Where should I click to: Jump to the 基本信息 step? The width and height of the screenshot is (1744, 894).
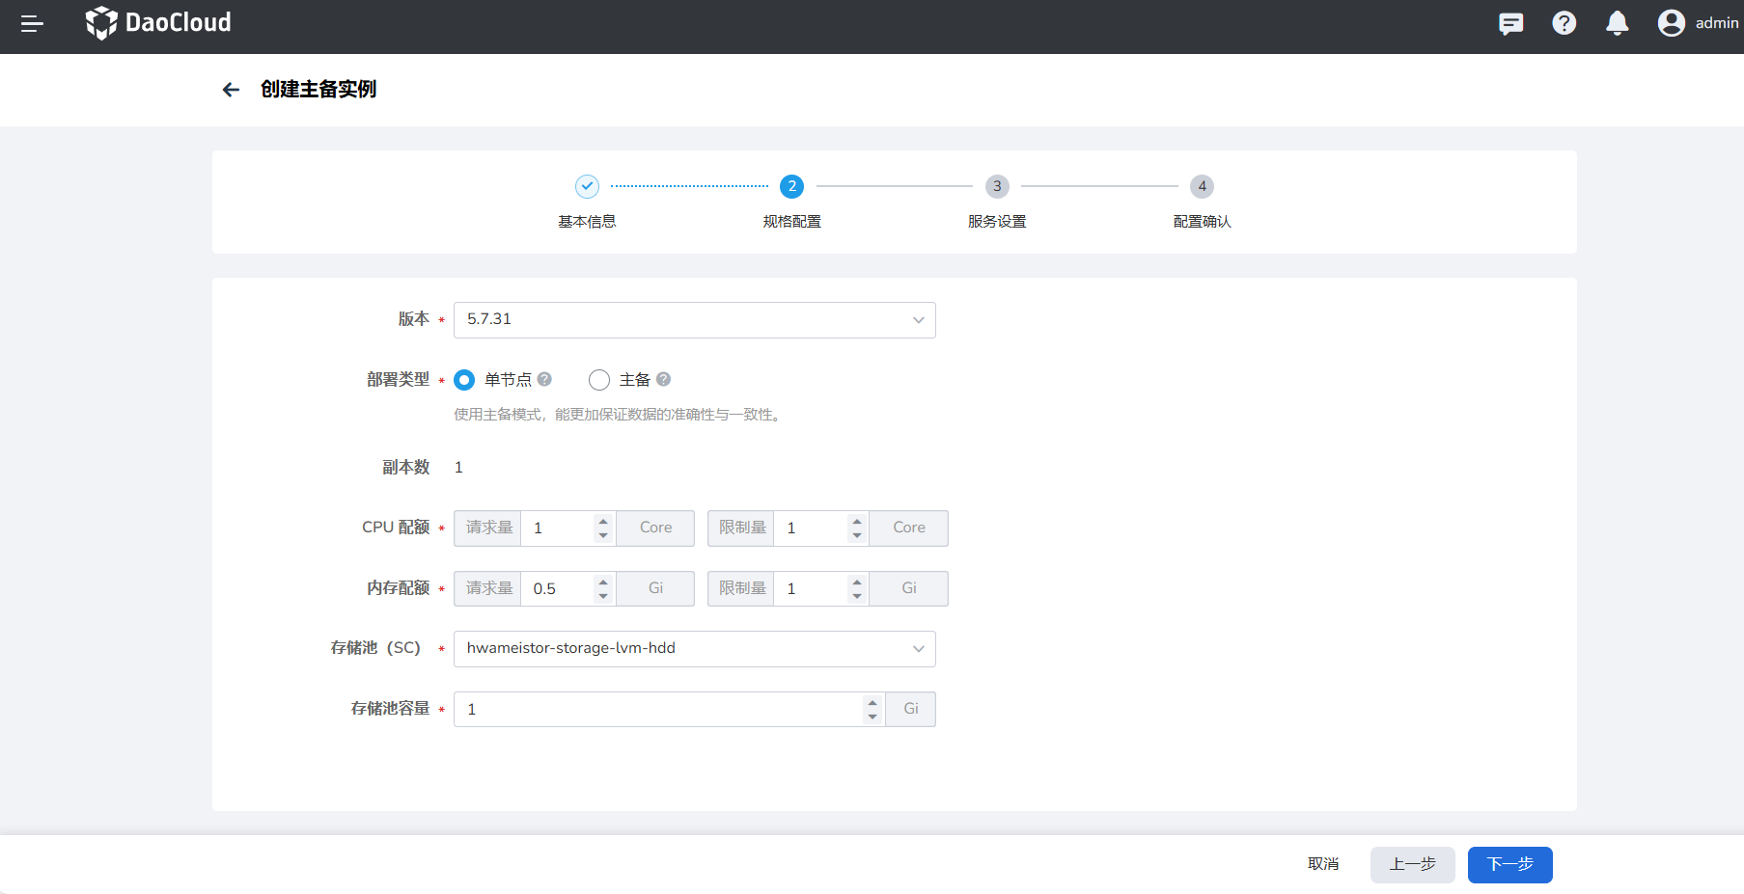(x=587, y=187)
